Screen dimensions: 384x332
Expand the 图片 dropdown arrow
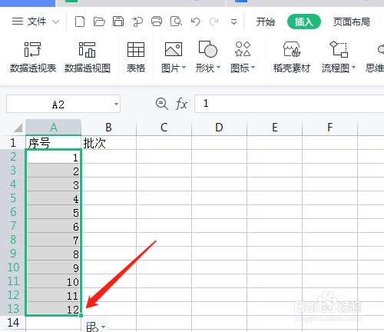point(184,68)
